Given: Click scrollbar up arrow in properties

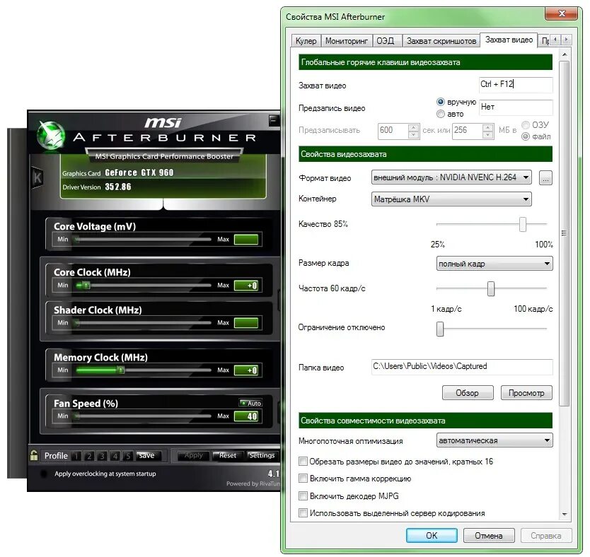Looking at the screenshot, I should click(565, 55).
